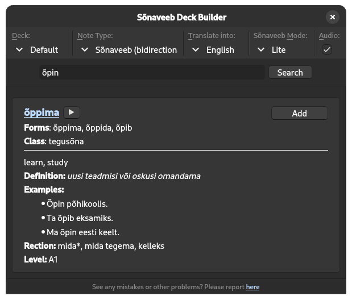Focus the search field containing õpin
The height and width of the screenshot is (300, 352).
[152, 73]
